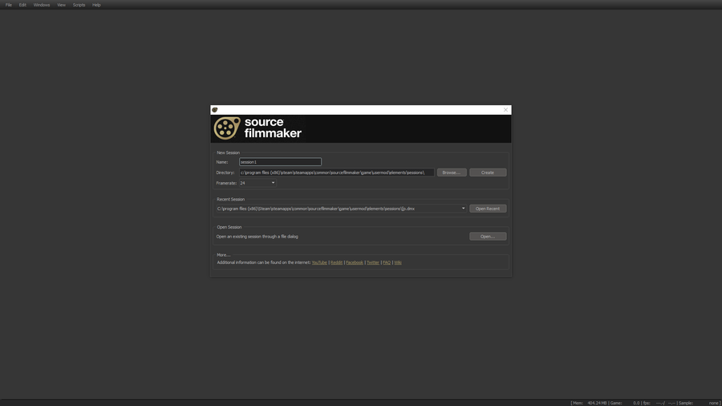Follow the YouTube link
The width and height of the screenshot is (722, 406).
(x=319, y=263)
